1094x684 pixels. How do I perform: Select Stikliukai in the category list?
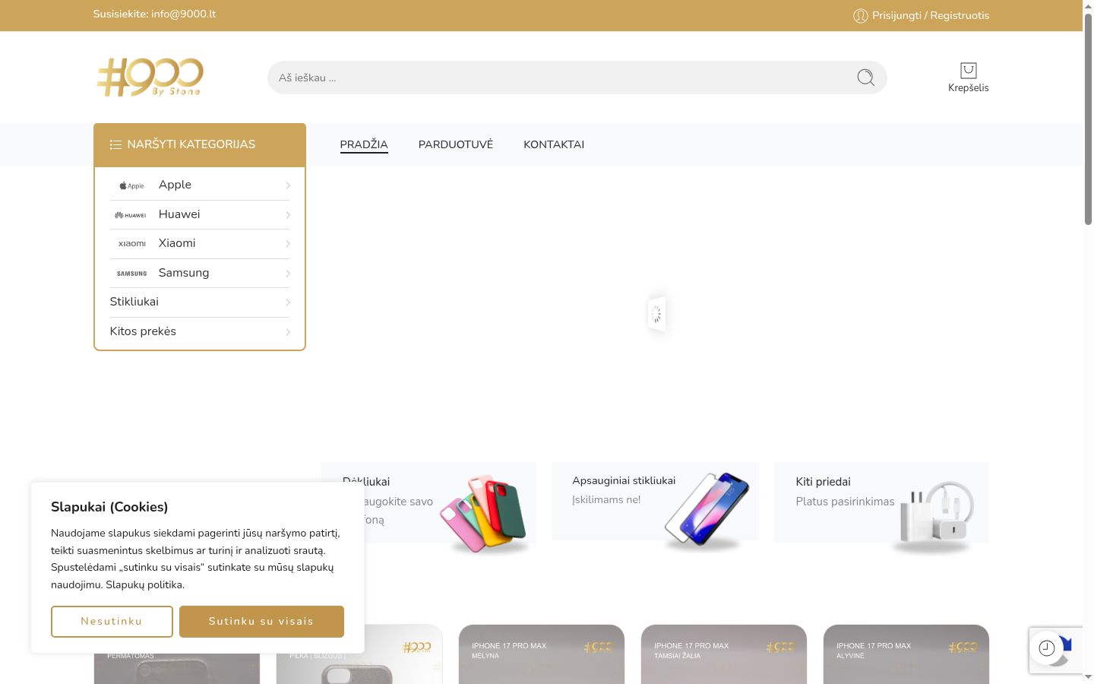point(134,302)
